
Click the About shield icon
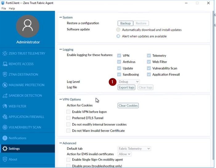click(x=5, y=159)
